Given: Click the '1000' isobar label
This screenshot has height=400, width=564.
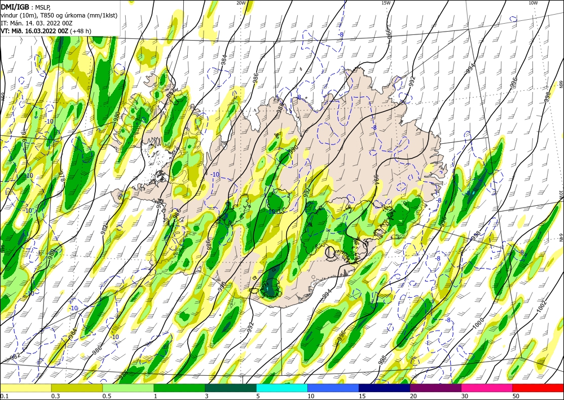Looking at the screenshot, I should point(478,323).
